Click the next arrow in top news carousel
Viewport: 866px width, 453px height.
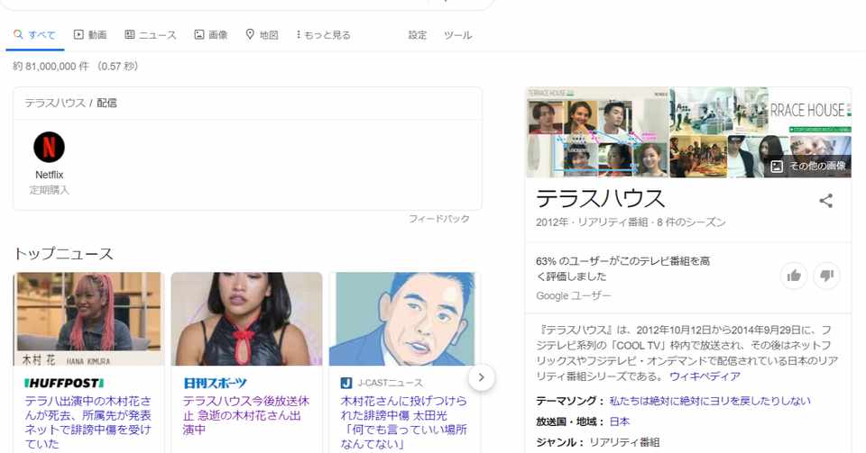481,377
